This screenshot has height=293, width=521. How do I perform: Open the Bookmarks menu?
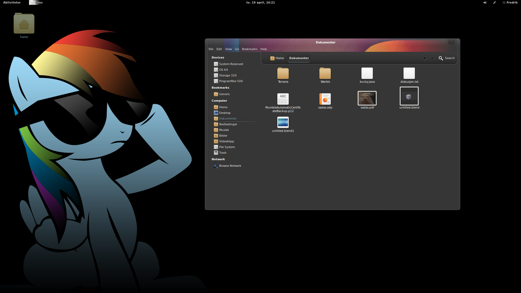point(249,49)
